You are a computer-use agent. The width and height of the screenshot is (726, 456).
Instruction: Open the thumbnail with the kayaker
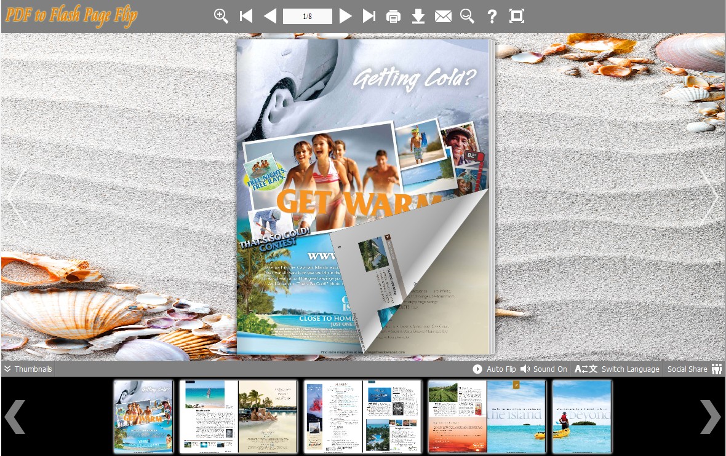pyautogui.click(x=582, y=416)
